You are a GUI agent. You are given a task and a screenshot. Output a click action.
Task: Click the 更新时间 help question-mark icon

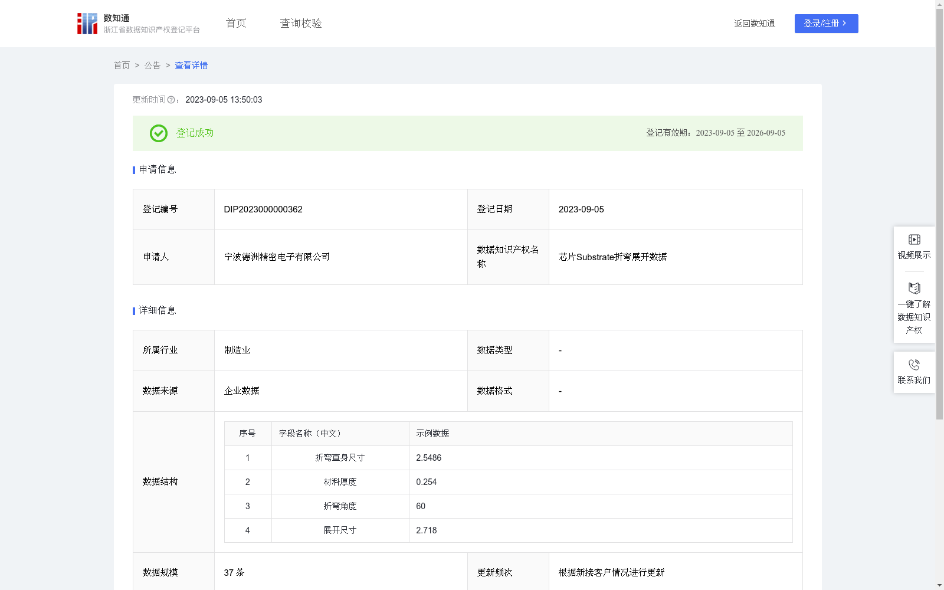pos(171,100)
